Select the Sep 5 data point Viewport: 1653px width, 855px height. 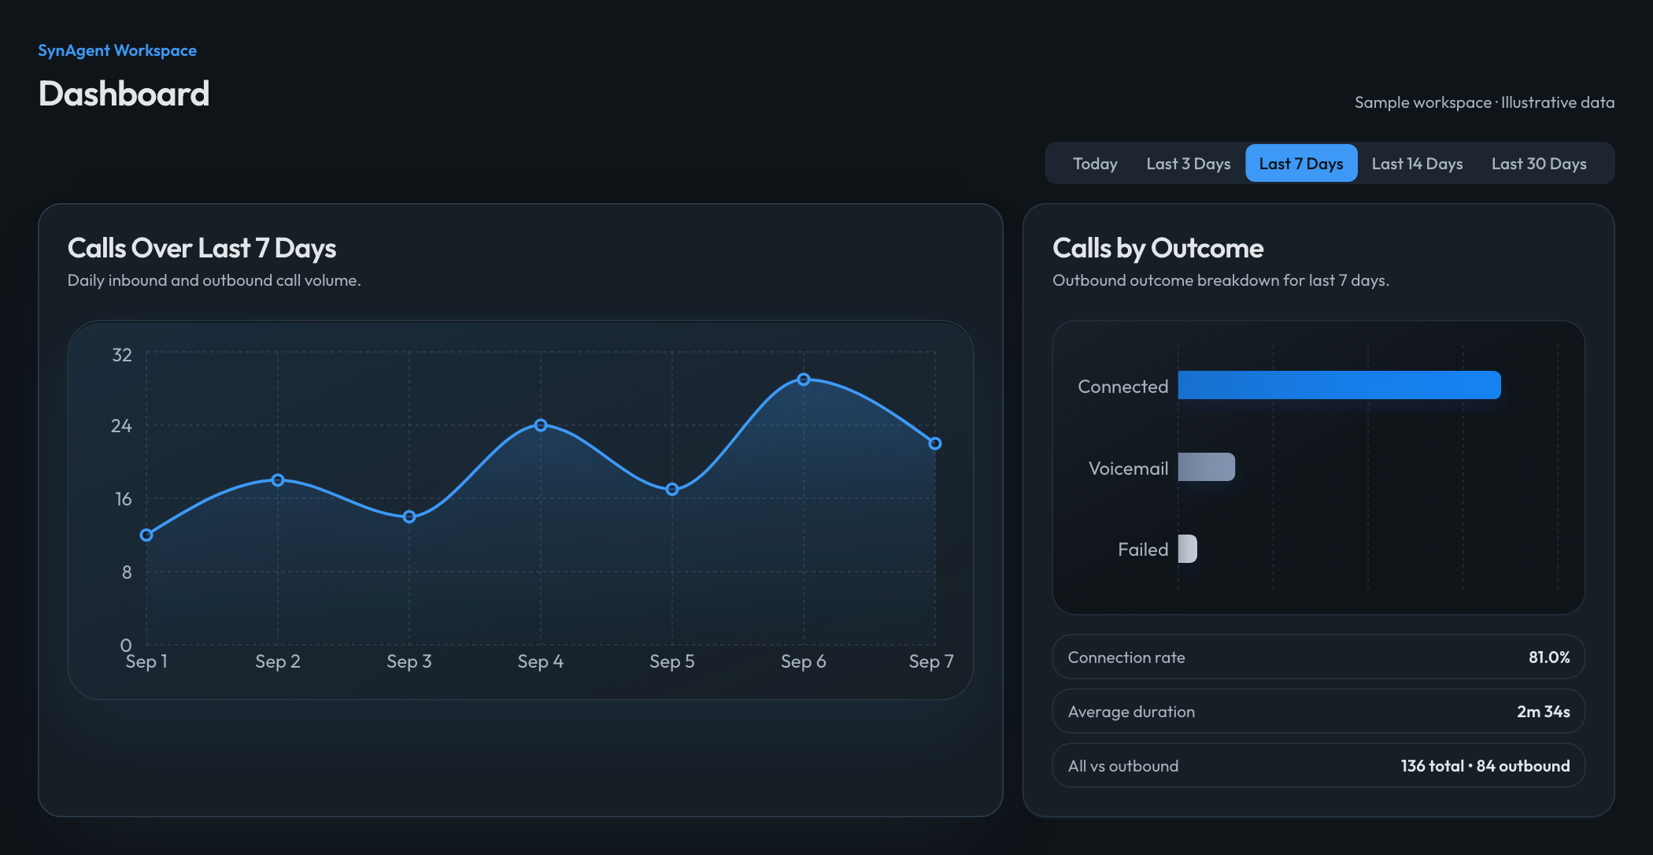pos(672,490)
